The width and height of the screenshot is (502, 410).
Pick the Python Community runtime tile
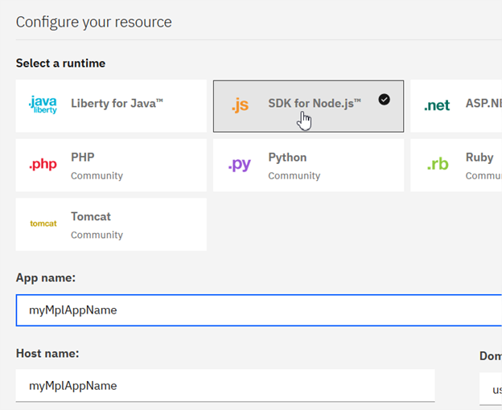(x=308, y=165)
